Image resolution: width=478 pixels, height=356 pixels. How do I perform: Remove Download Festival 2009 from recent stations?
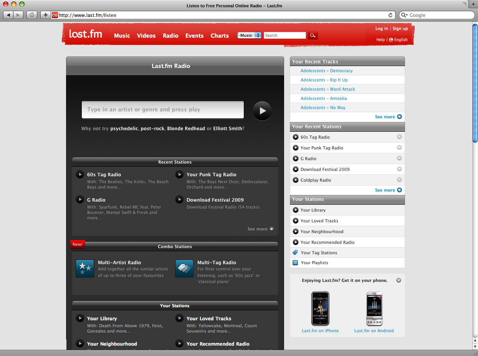[399, 169]
